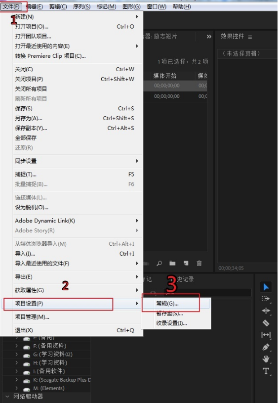279x403 pixels.
Task: Open 导入最近使用的文件(F) submenu
Action: pos(77,264)
